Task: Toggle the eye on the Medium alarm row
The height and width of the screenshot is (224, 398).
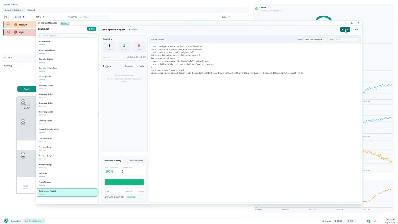Action: [x=8, y=25]
